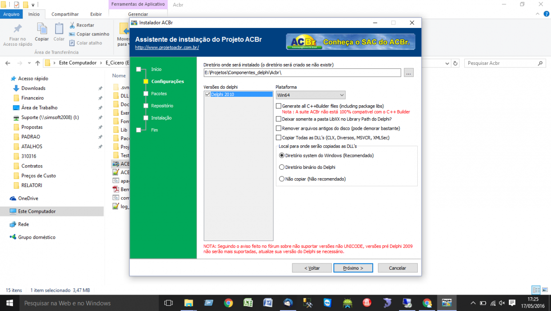Open Excel from taskbar
The height and width of the screenshot is (311, 551).
(248, 303)
